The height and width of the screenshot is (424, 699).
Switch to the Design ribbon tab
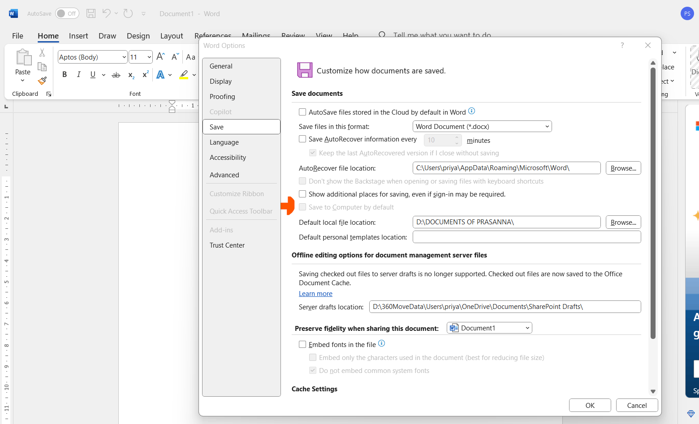click(x=138, y=36)
